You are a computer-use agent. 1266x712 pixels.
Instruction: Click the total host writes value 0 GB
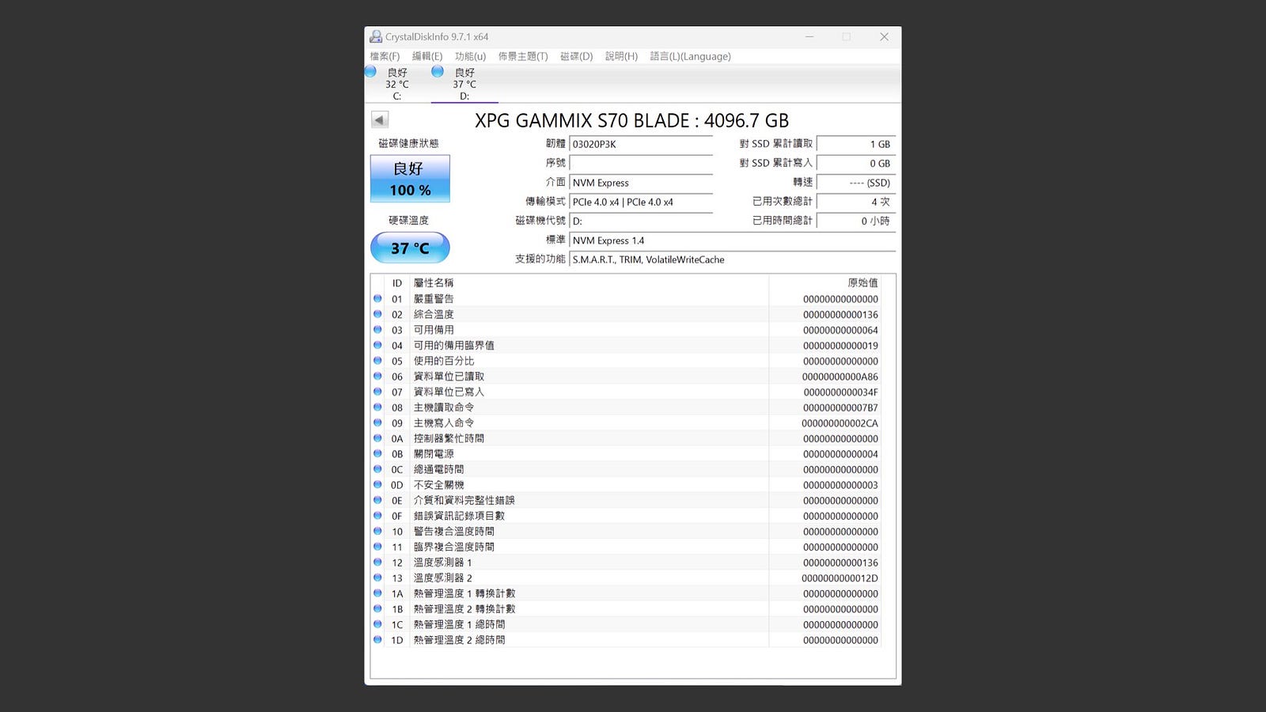click(856, 163)
